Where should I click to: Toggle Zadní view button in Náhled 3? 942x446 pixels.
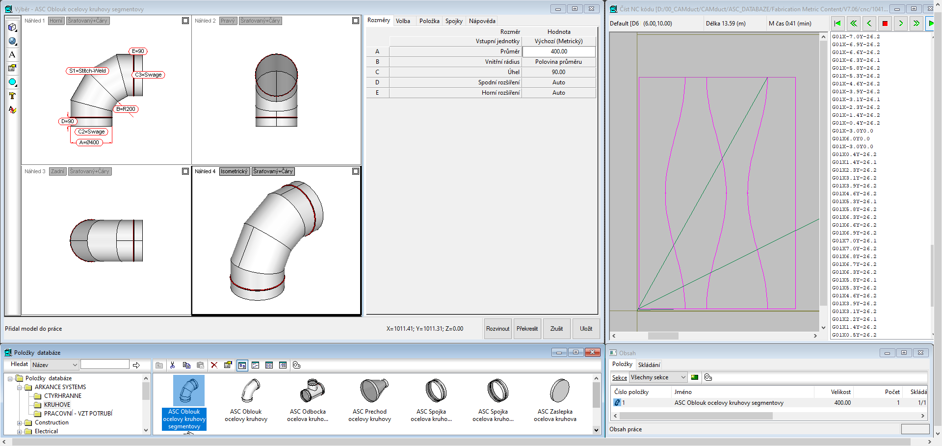(57, 171)
